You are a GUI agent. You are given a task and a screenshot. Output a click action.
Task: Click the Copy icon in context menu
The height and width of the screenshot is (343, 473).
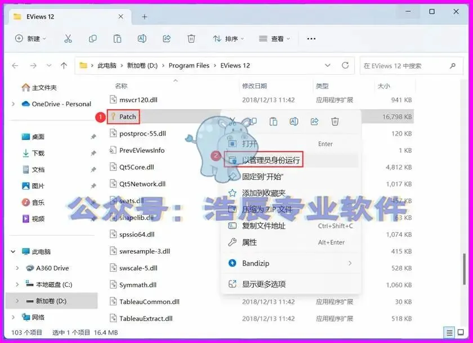pos(253,121)
